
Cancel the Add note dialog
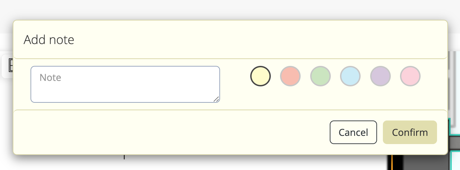click(353, 132)
